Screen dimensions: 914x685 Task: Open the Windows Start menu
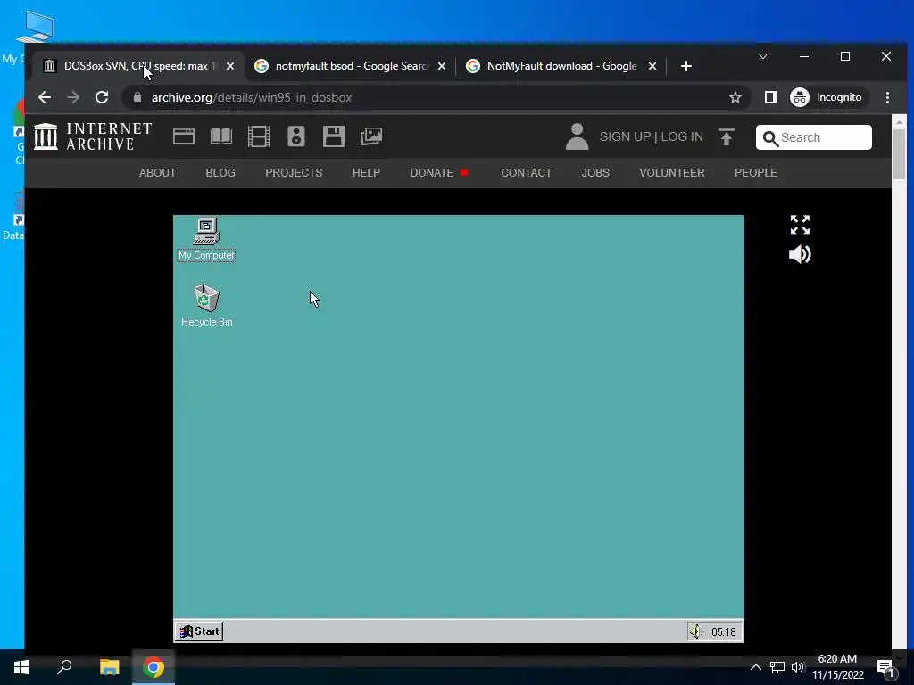(21, 667)
